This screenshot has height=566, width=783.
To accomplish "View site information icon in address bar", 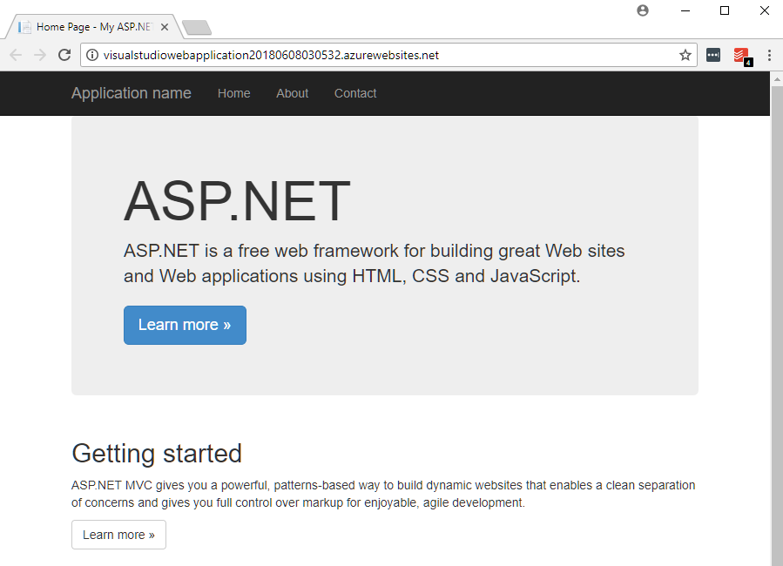I will pos(92,55).
